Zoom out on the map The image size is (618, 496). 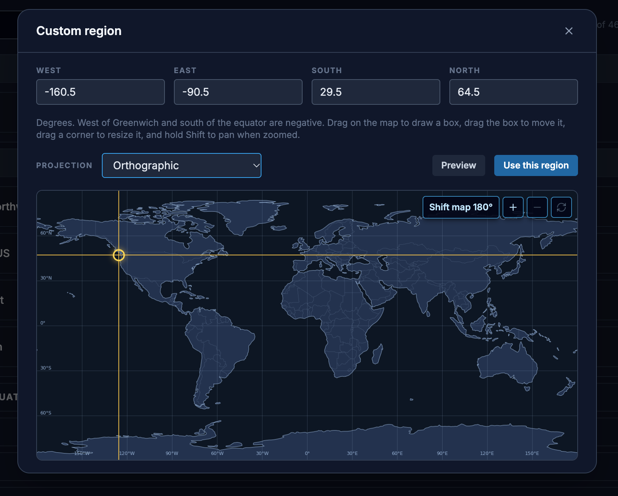(537, 207)
